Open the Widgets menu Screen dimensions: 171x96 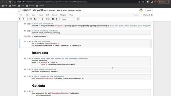(x=63, y=15)
